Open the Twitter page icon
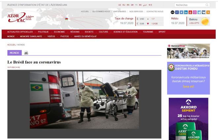This screenshot has width=218, height=140. (x=181, y=12)
